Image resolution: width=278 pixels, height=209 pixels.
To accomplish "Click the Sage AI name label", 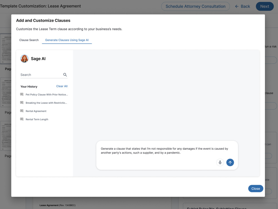I will [x=38, y=59].
